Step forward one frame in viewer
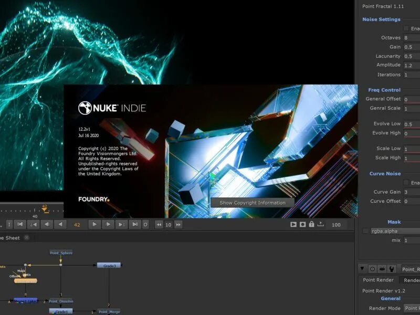Viewport: 420px width, 315px height. coord(108,225)
